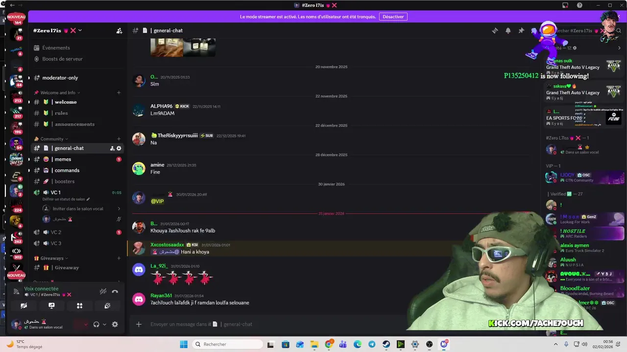Viewport: 627px width, 352px height.
Task: Open soundboard icon in voice panel
Action: (x=107, y=306)
